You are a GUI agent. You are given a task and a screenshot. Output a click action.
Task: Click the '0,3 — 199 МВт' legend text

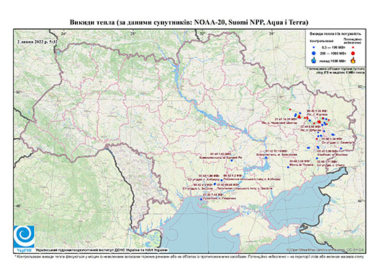pyautogui.click(x=333, y=48)
